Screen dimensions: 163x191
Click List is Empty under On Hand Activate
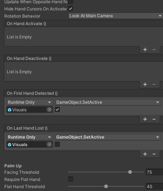pos(19,37)
